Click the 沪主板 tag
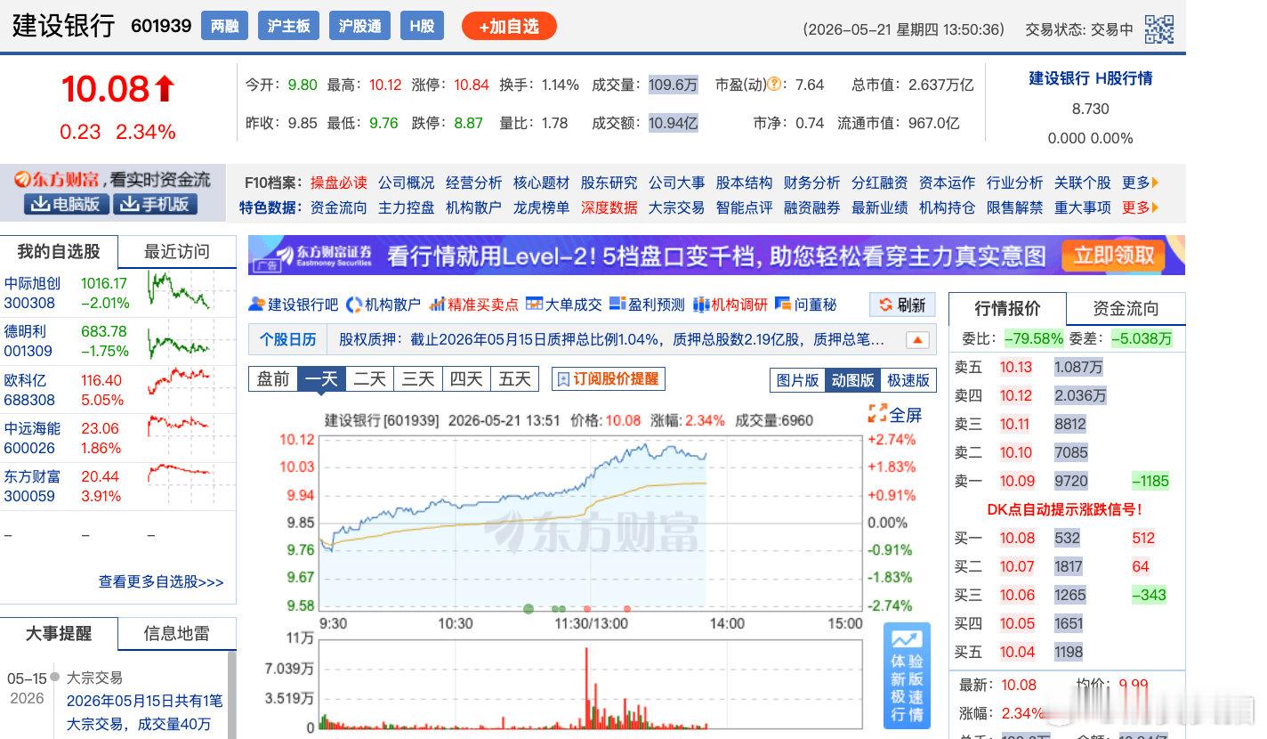This screenshot has height=739, width=1267. coord(289,26)
